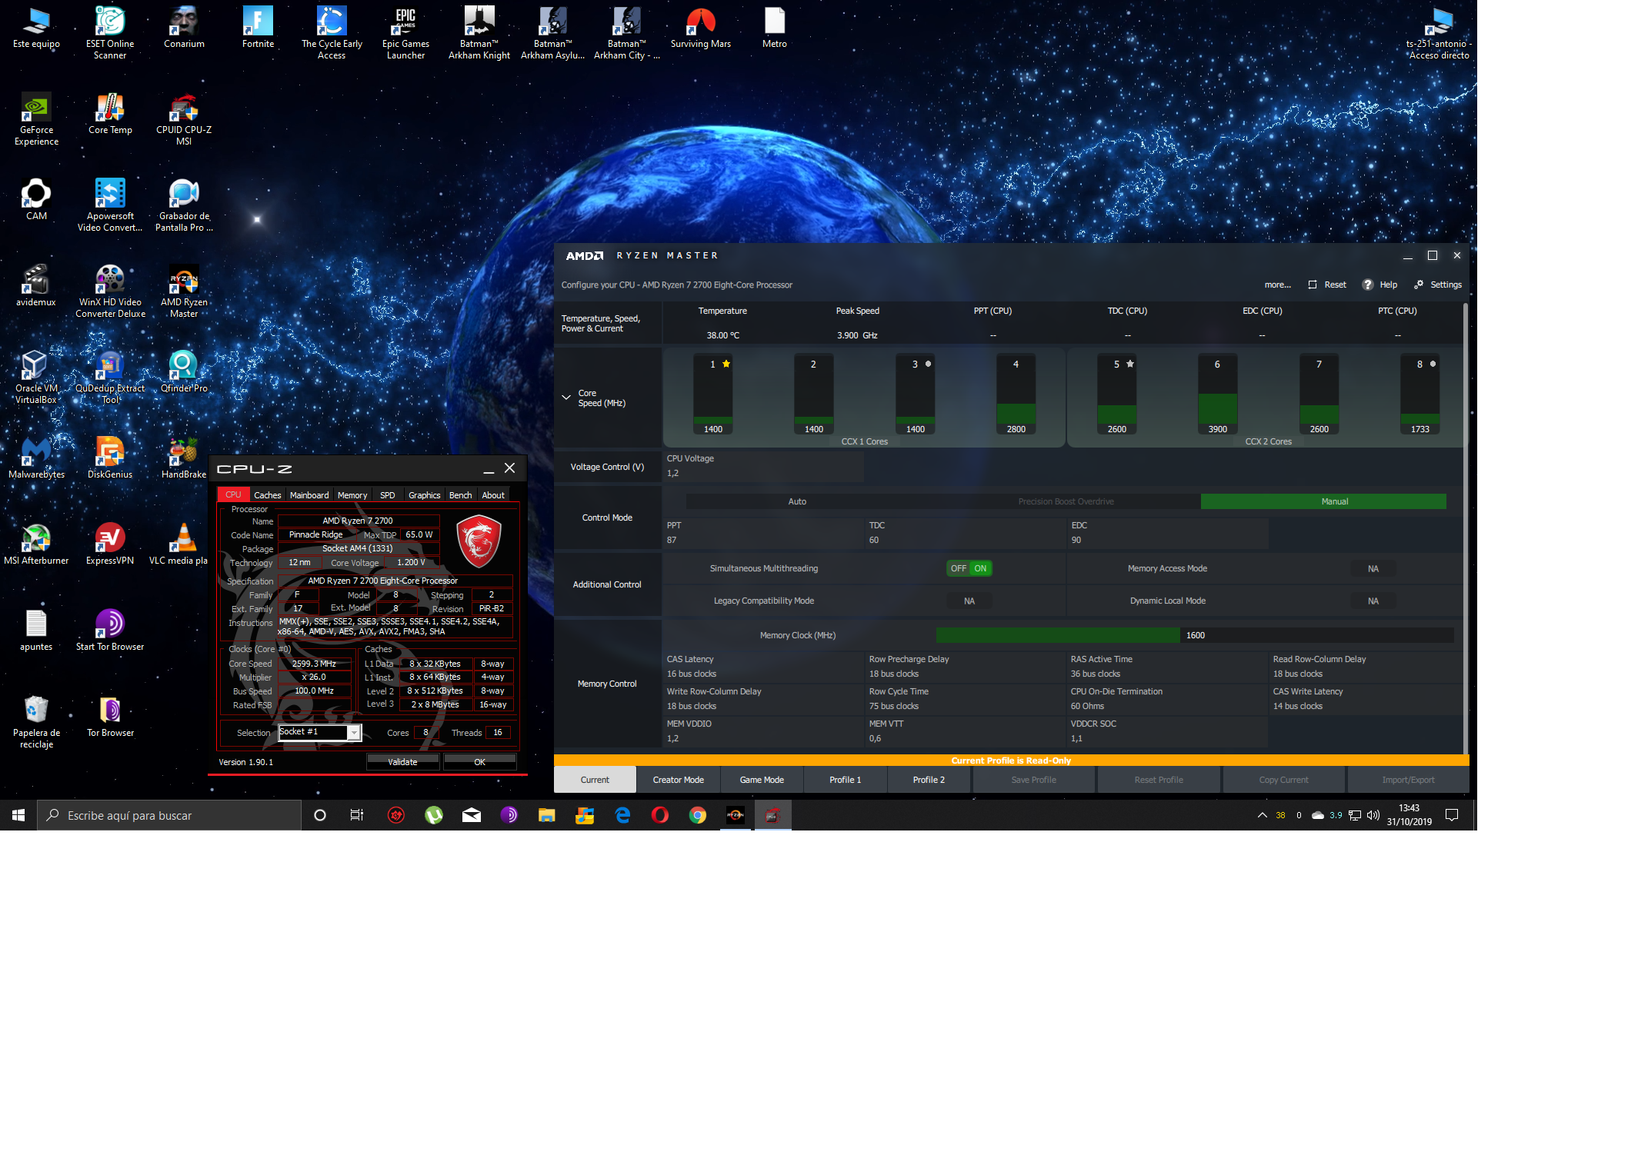The width and height of the screenshot is (1648, 1155).
Task: Launch Core Temp from the desktop
Action: point(110,113)
